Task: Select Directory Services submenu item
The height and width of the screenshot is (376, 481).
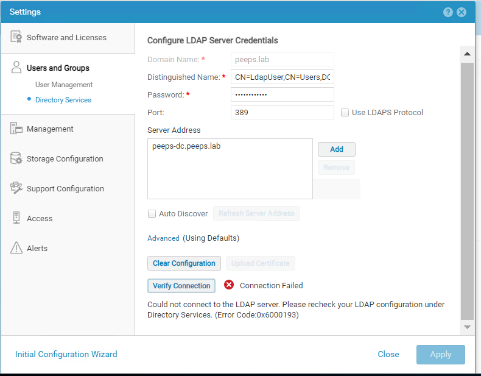Action: 63,100
